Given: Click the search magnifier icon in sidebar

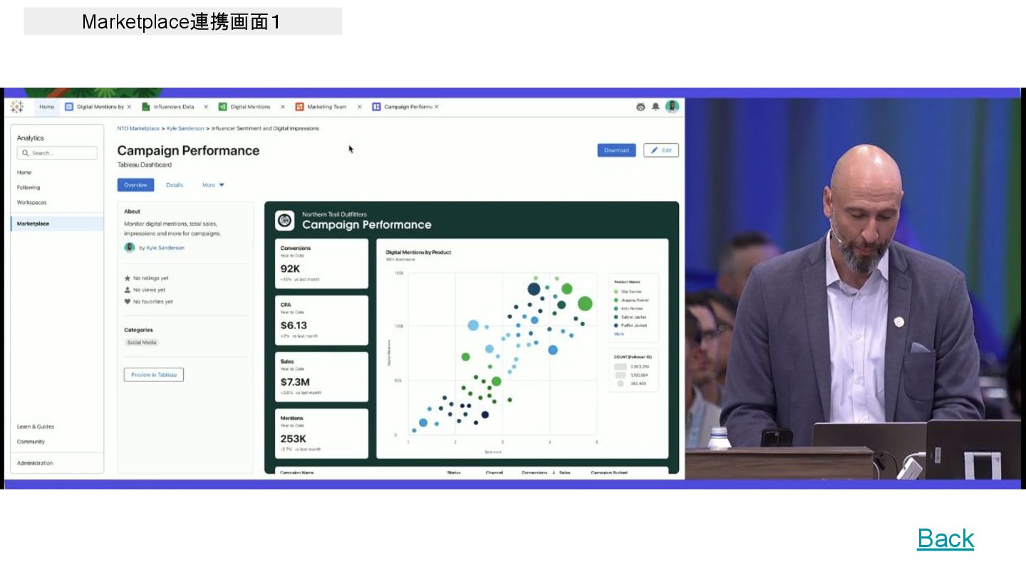Looking at the screenshot, I should [x=26, y=153].
